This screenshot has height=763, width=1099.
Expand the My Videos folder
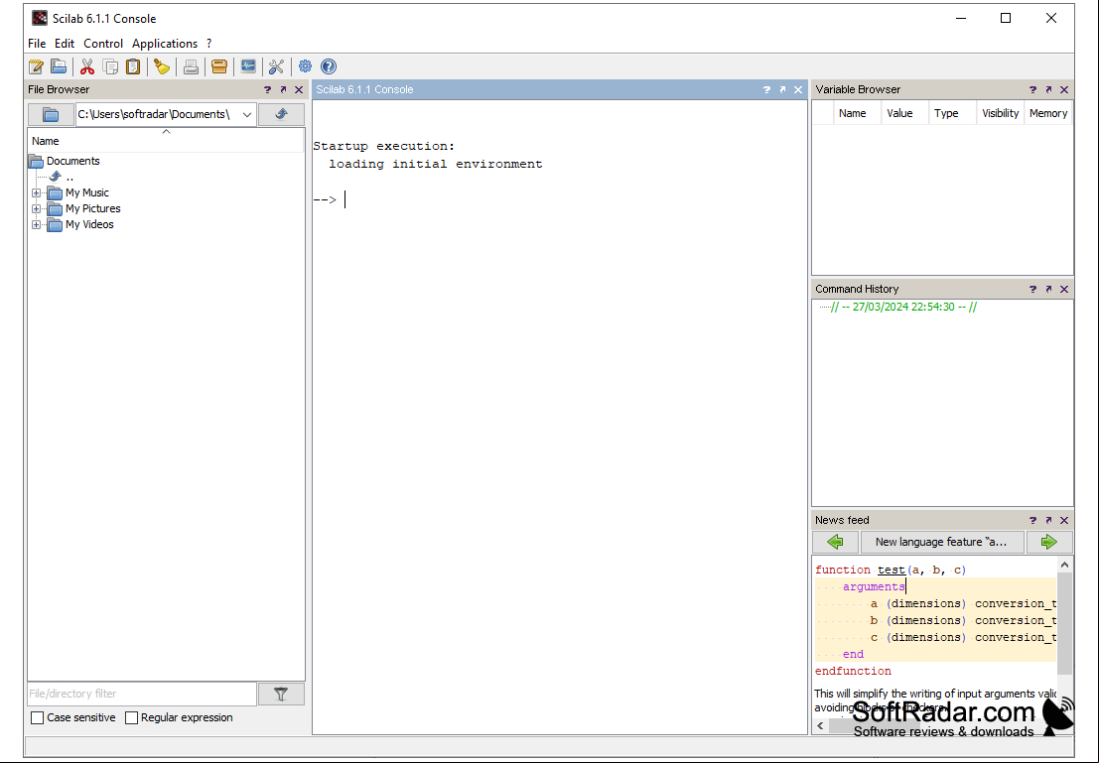coord(37,225)
